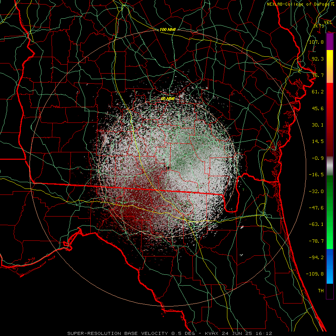Click the -47.6 legend value
The image size is (336, 336).
coord(316,208)
